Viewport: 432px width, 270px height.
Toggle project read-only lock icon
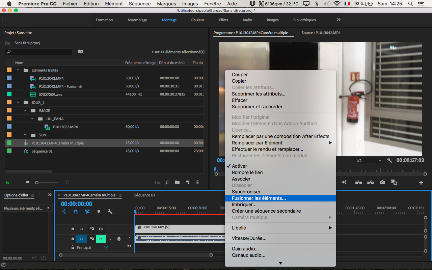point(7,183)
